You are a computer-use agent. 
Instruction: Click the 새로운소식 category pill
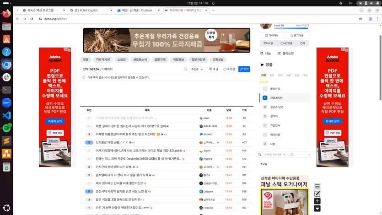click(140, 59)
